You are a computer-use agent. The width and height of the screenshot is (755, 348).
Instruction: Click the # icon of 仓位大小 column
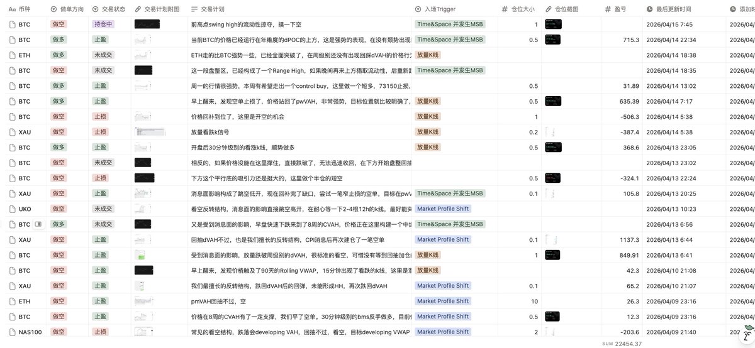tap(505, 9)
